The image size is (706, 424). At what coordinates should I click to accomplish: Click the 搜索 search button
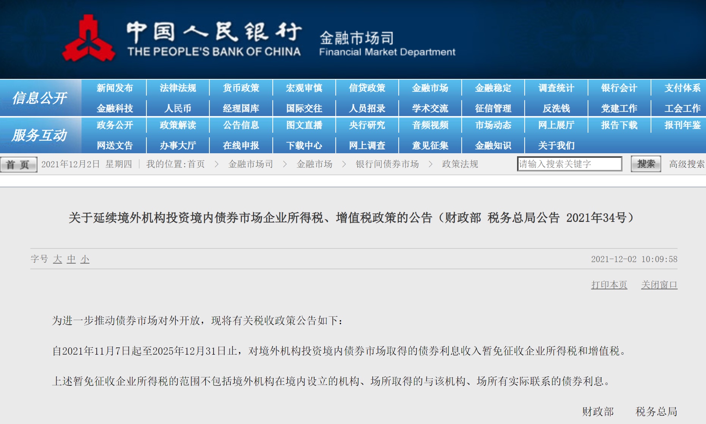coord(645,163)
